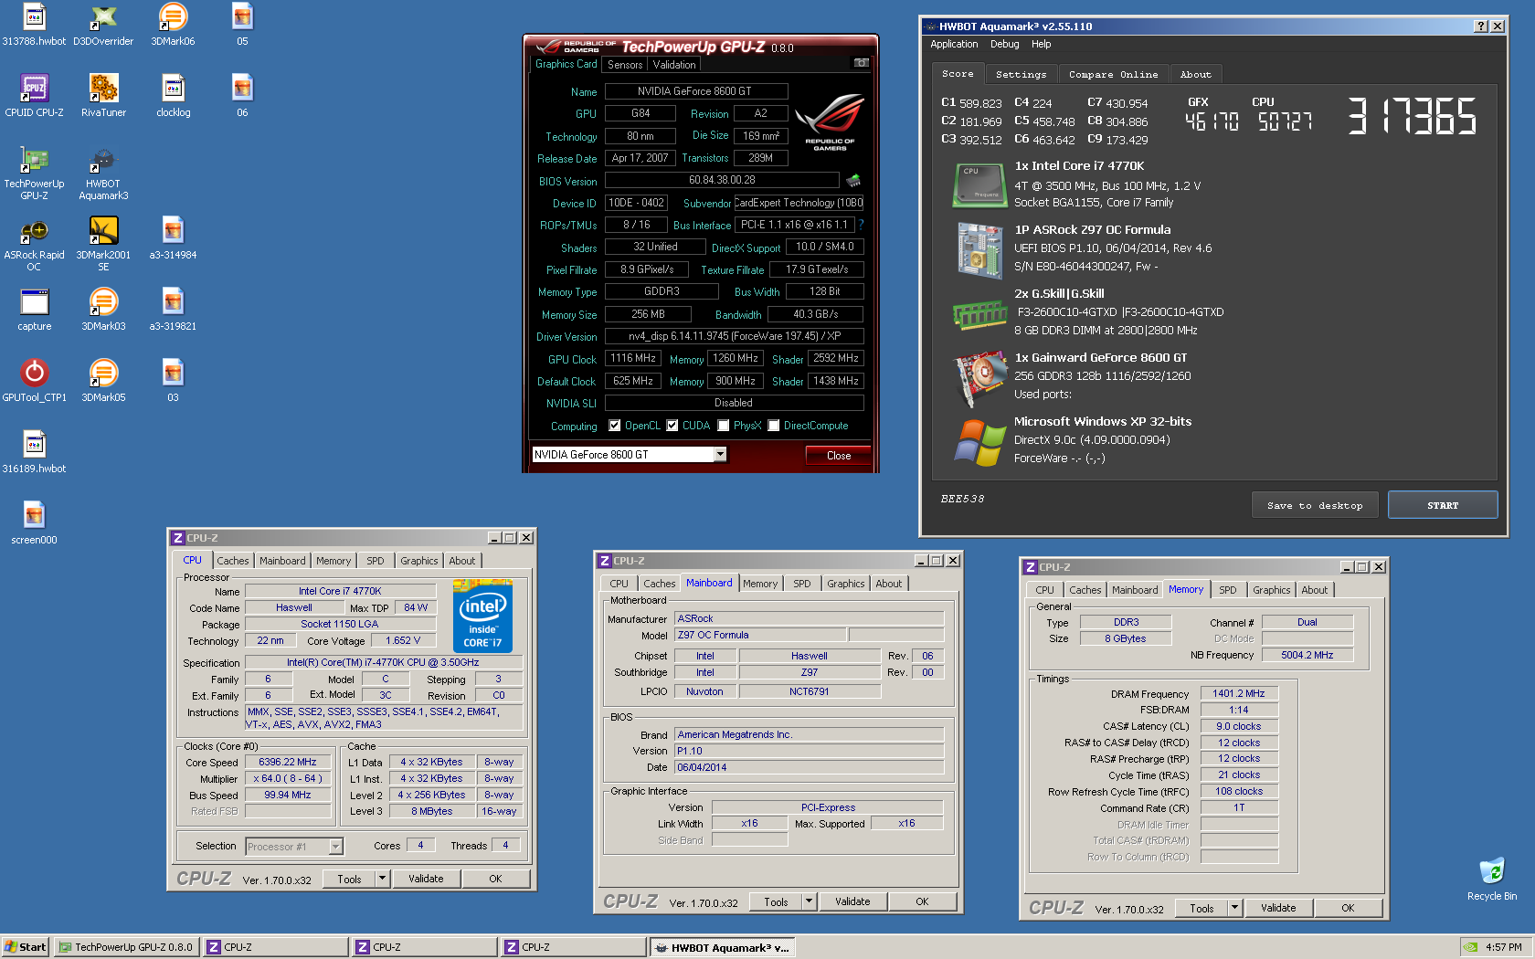Open the a3-319821 desktop file
1535x959 pixels.
click(173, 310)
